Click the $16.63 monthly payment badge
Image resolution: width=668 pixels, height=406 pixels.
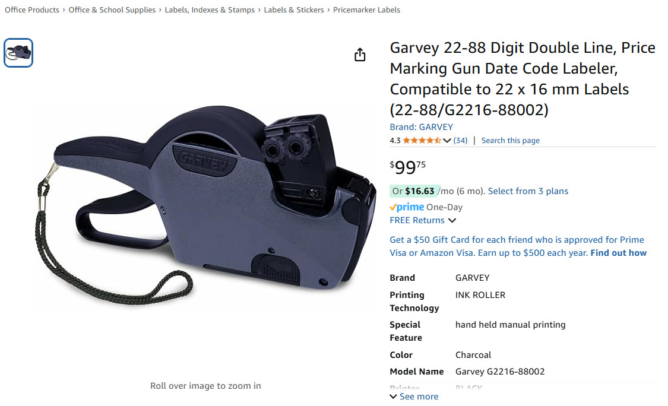[413, 191]
